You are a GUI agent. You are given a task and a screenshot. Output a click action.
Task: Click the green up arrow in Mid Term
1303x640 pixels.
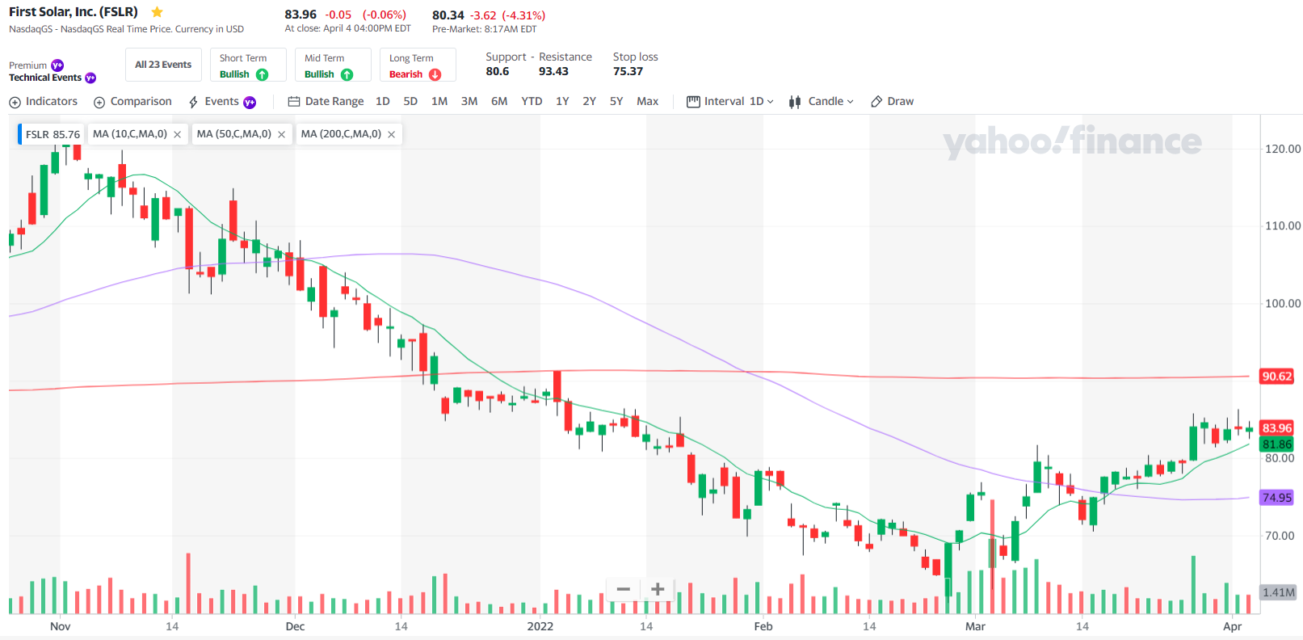click(x=347, y=74)
